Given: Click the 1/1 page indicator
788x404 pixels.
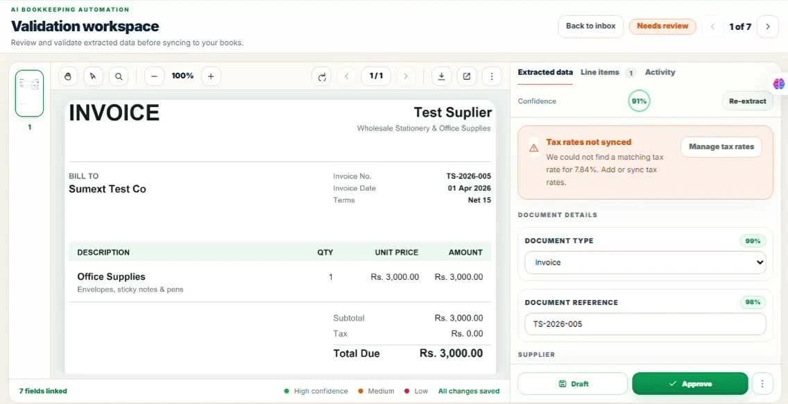Looking at the screenshot, I should pos(376,76).
